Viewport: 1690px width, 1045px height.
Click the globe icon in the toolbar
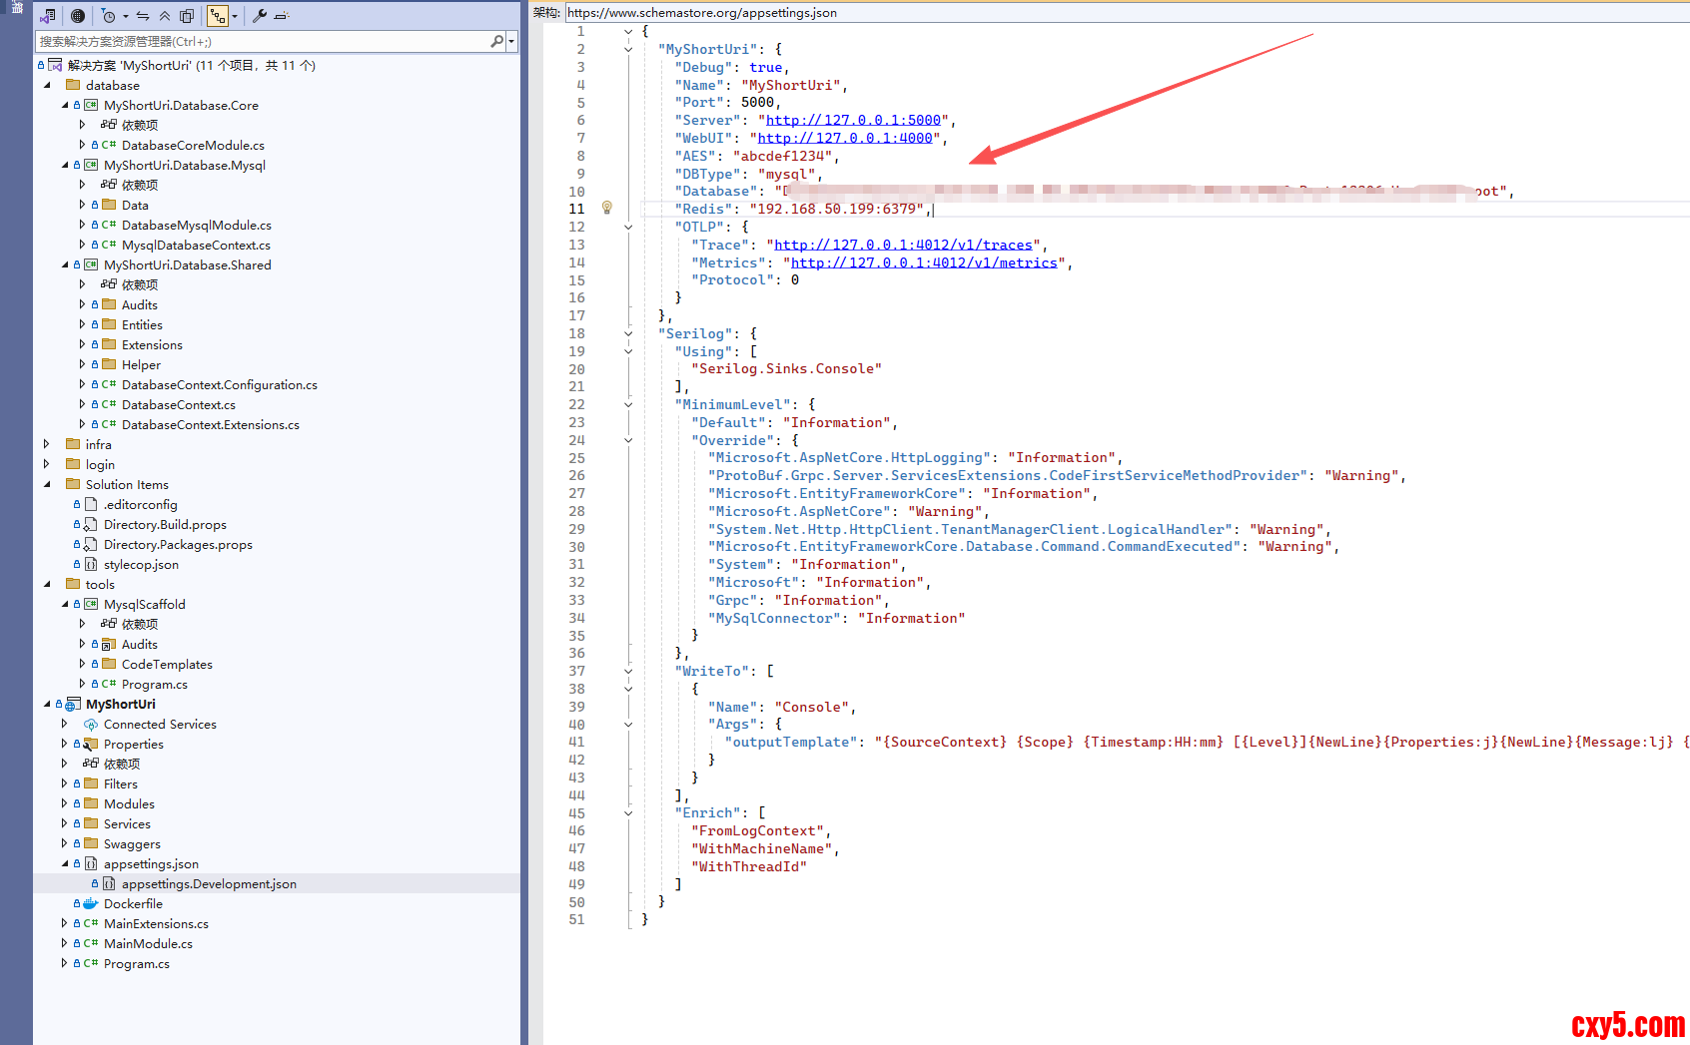point(78,16)
